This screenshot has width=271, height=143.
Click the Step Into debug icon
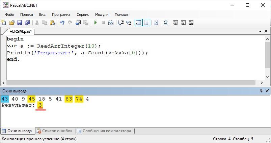tap(129, 23)
